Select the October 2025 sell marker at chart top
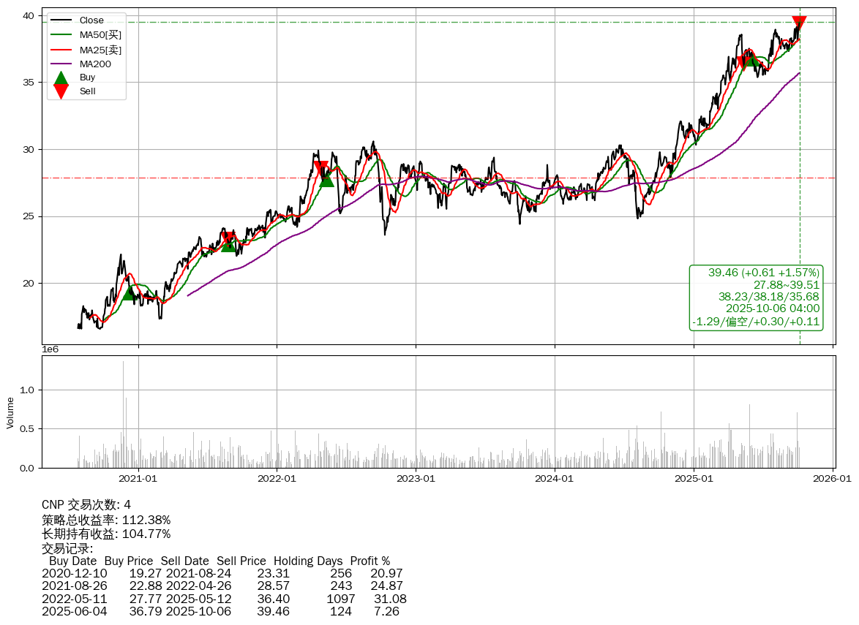The width and height of the screenshot is (859, 625). (799, 23)
